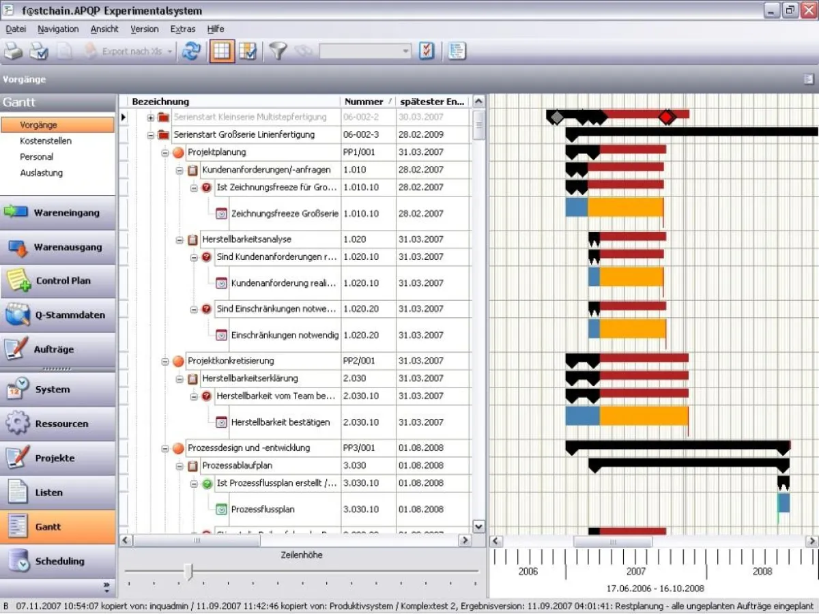This screenshot has width=819, height=614.
Task: Click the print icon in toolbar
Action: pyautogui.click(x=14, y=51)
